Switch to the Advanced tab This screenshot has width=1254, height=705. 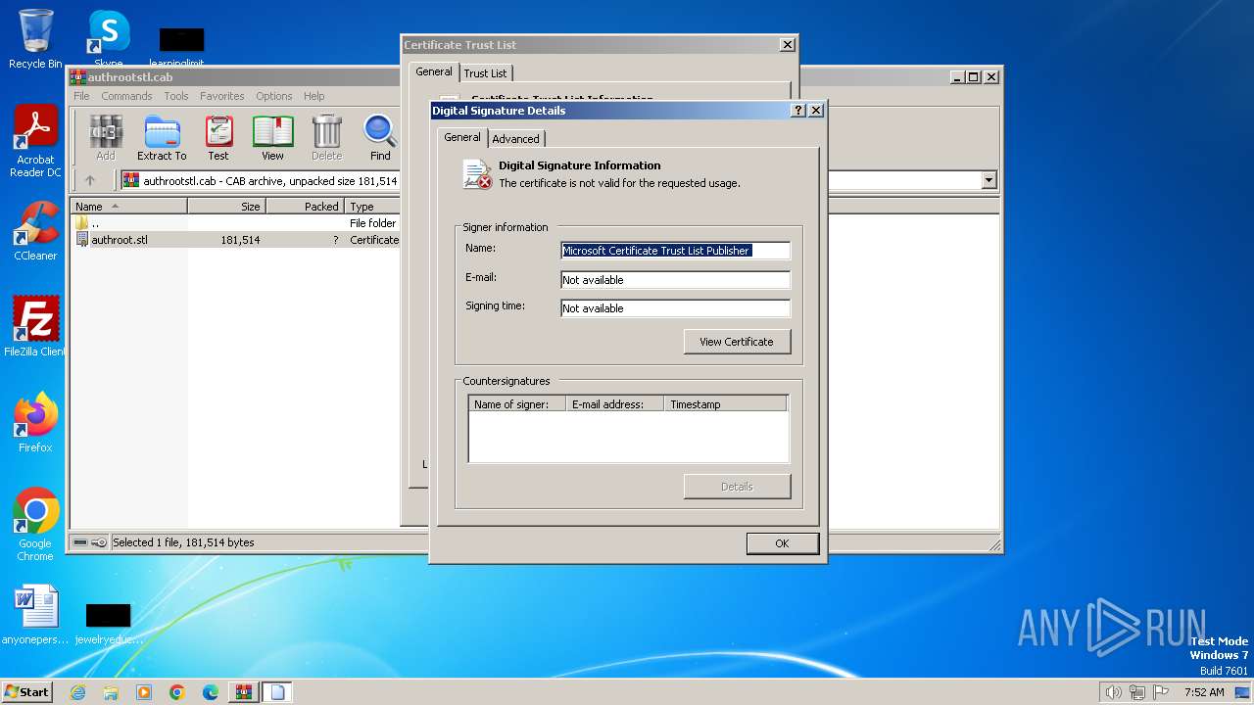(515, 139)
